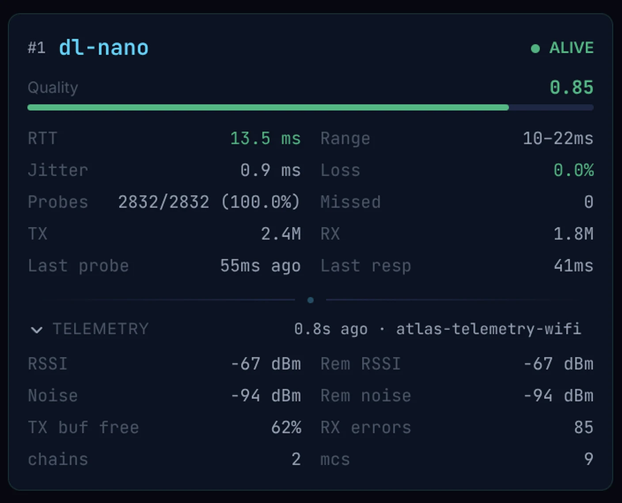
Task: Select the TX buf free 62% value
Action: coord(286,427)
